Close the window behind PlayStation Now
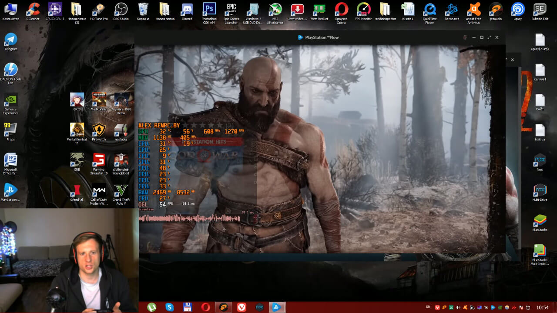The height and width of the screenshot is (313, 557). 512,60
